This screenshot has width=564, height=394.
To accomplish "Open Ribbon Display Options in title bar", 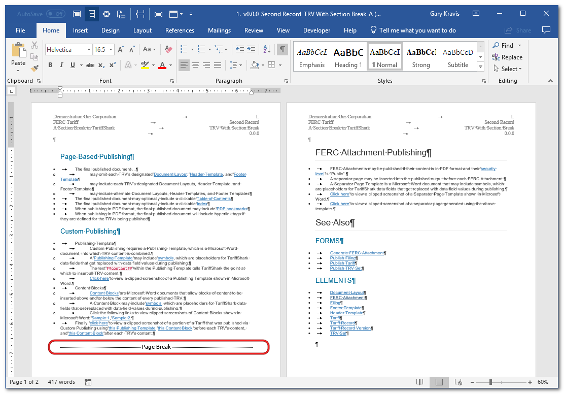I will click(x=476, y=14).
